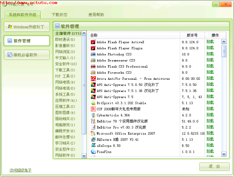Click software list scroll-down arrow

click(224, 154)
